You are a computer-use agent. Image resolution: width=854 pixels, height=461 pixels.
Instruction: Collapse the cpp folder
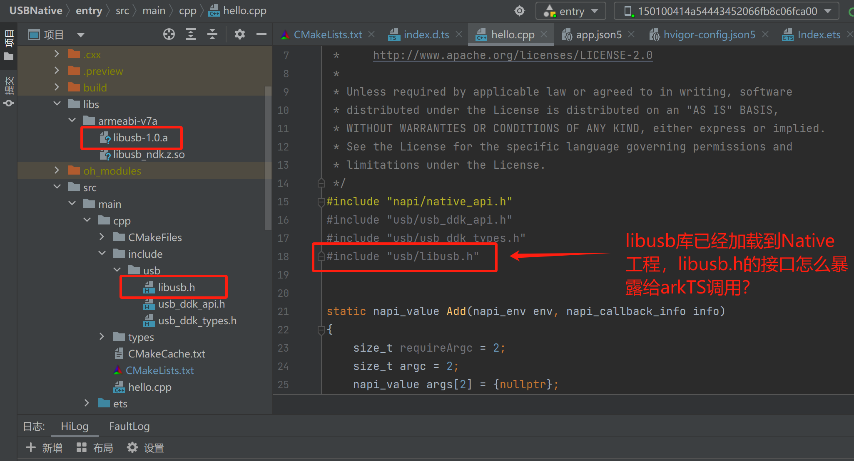87,220
